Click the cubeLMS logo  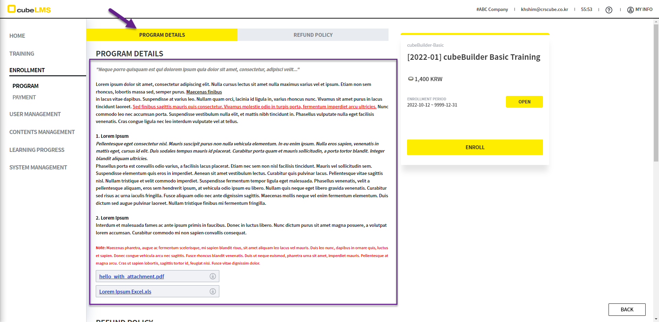click(29, 9)
